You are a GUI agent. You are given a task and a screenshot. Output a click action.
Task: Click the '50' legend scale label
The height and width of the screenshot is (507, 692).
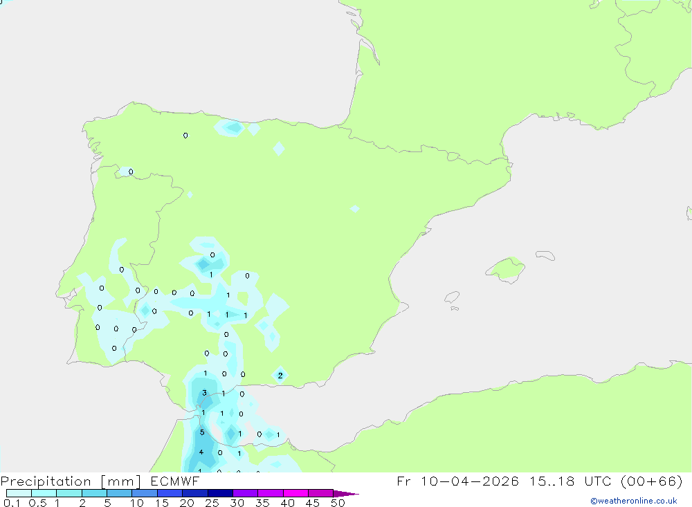[x=338, y=503]
